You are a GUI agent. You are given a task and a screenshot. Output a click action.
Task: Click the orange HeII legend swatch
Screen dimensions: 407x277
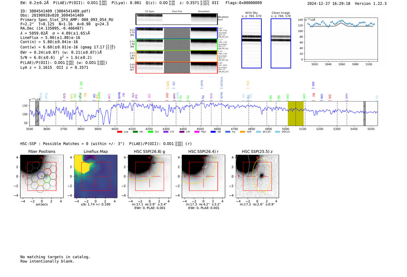[x=242, y=132]
